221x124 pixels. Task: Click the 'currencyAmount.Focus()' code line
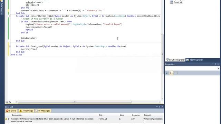pos(39,27)
